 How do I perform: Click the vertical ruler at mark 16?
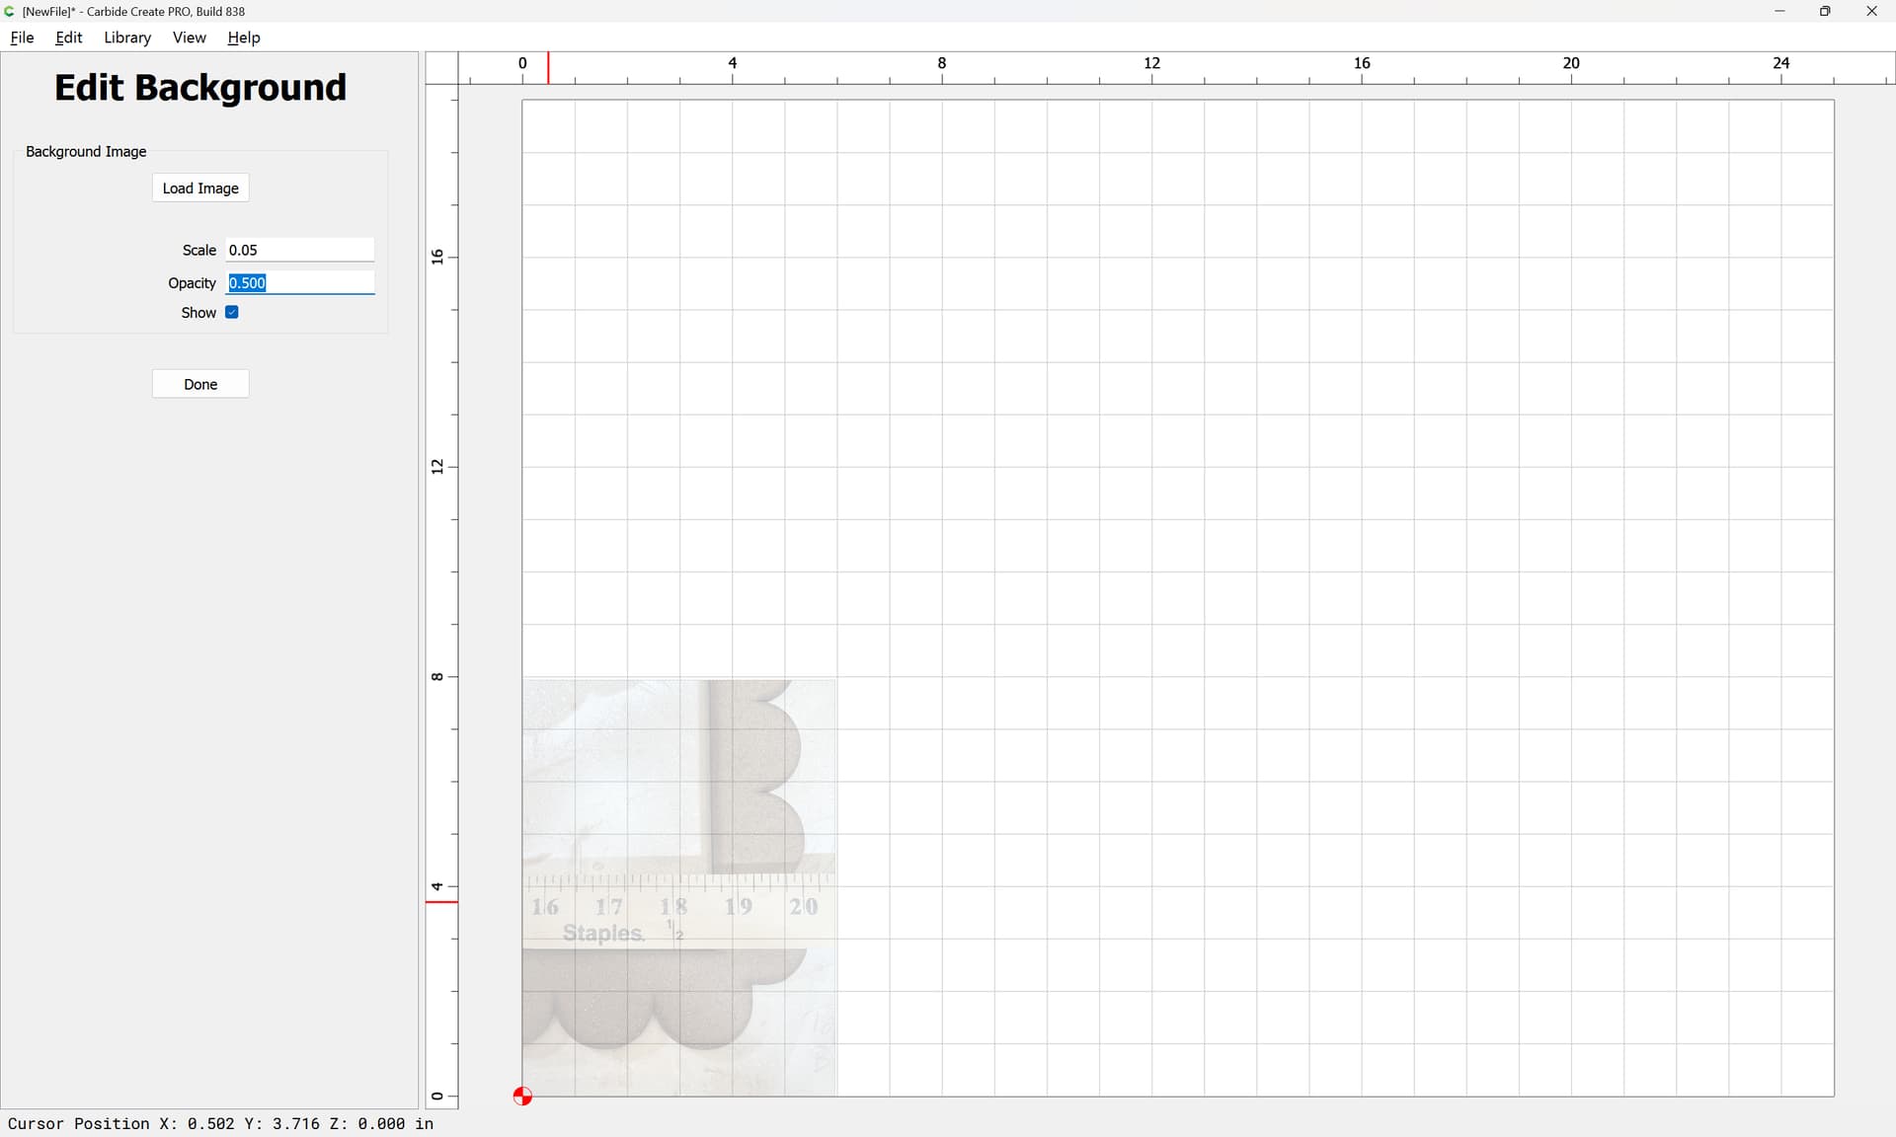point(440,257)
